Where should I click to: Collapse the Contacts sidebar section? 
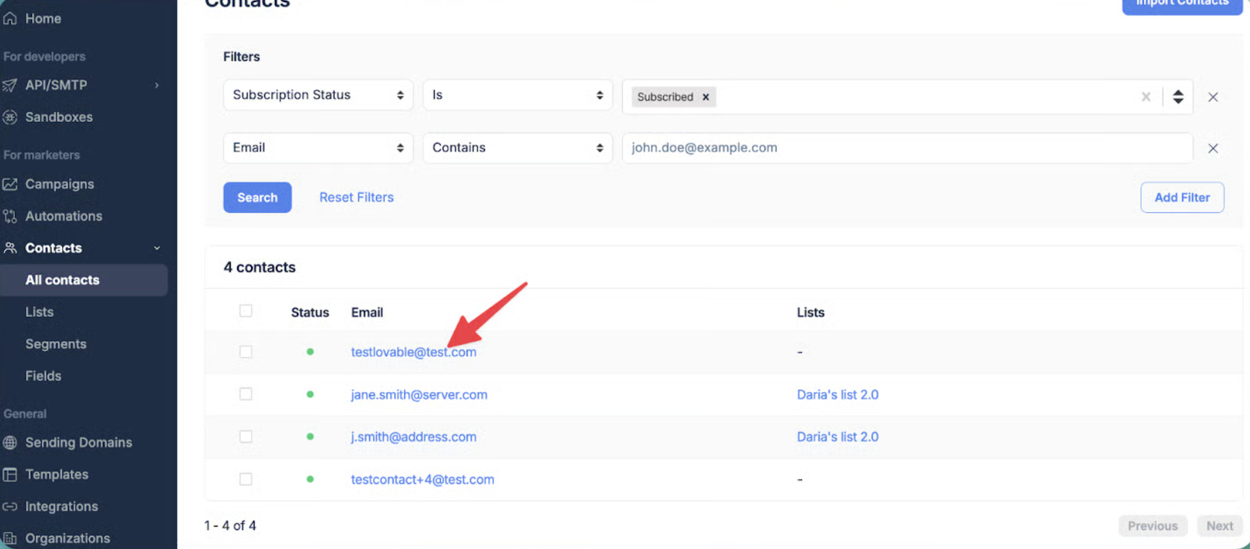click(157, 248)
